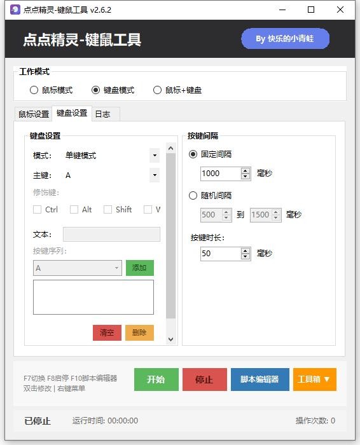Select 键盘模式 work mode radio button
The height and width of the screenshot is (445, 360).
(x=113, y=90)
